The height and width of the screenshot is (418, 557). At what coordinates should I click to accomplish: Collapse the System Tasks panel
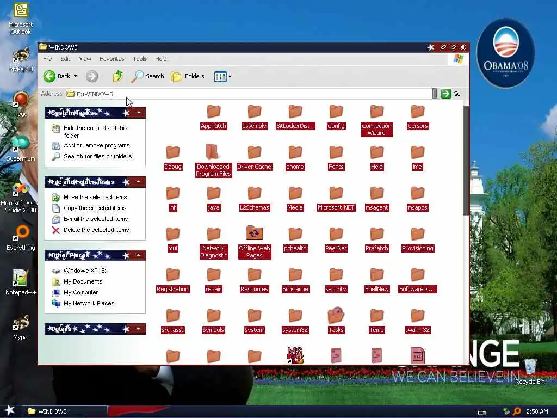point(139,113)
